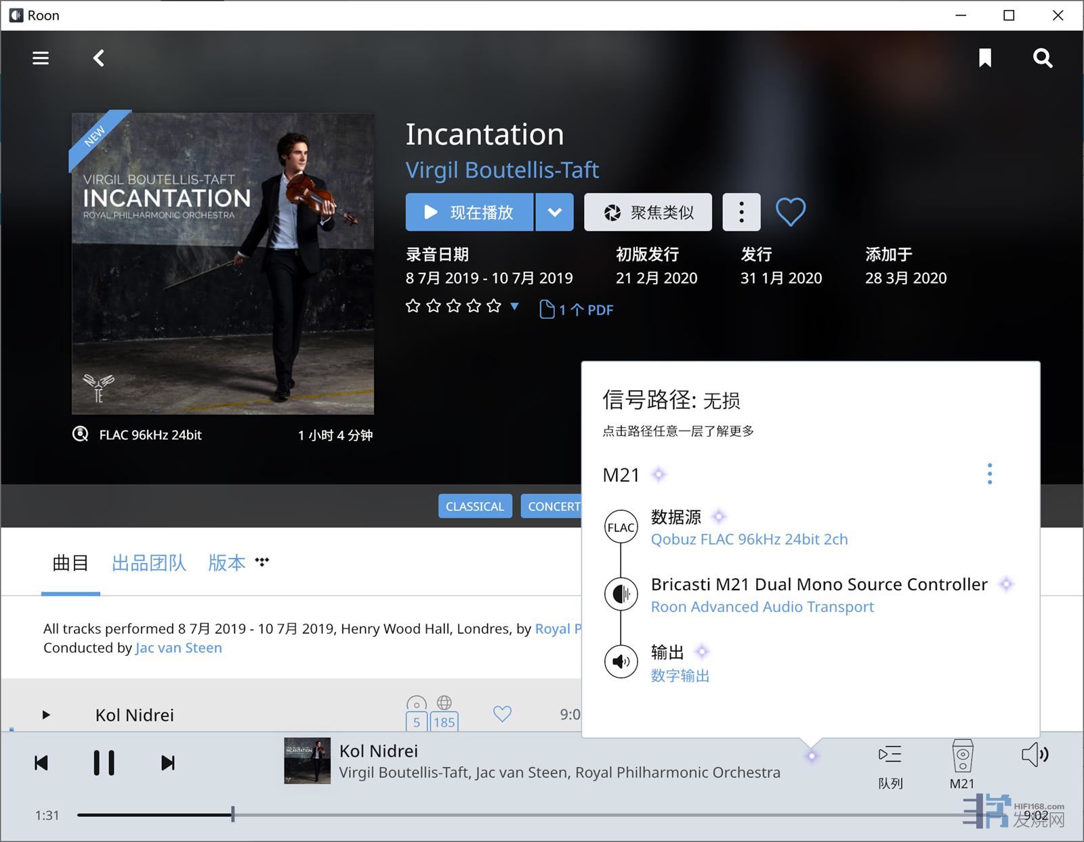The image size is (1084, 842).
Task: Switch to the 版本 tab
Action: point(226,563)
